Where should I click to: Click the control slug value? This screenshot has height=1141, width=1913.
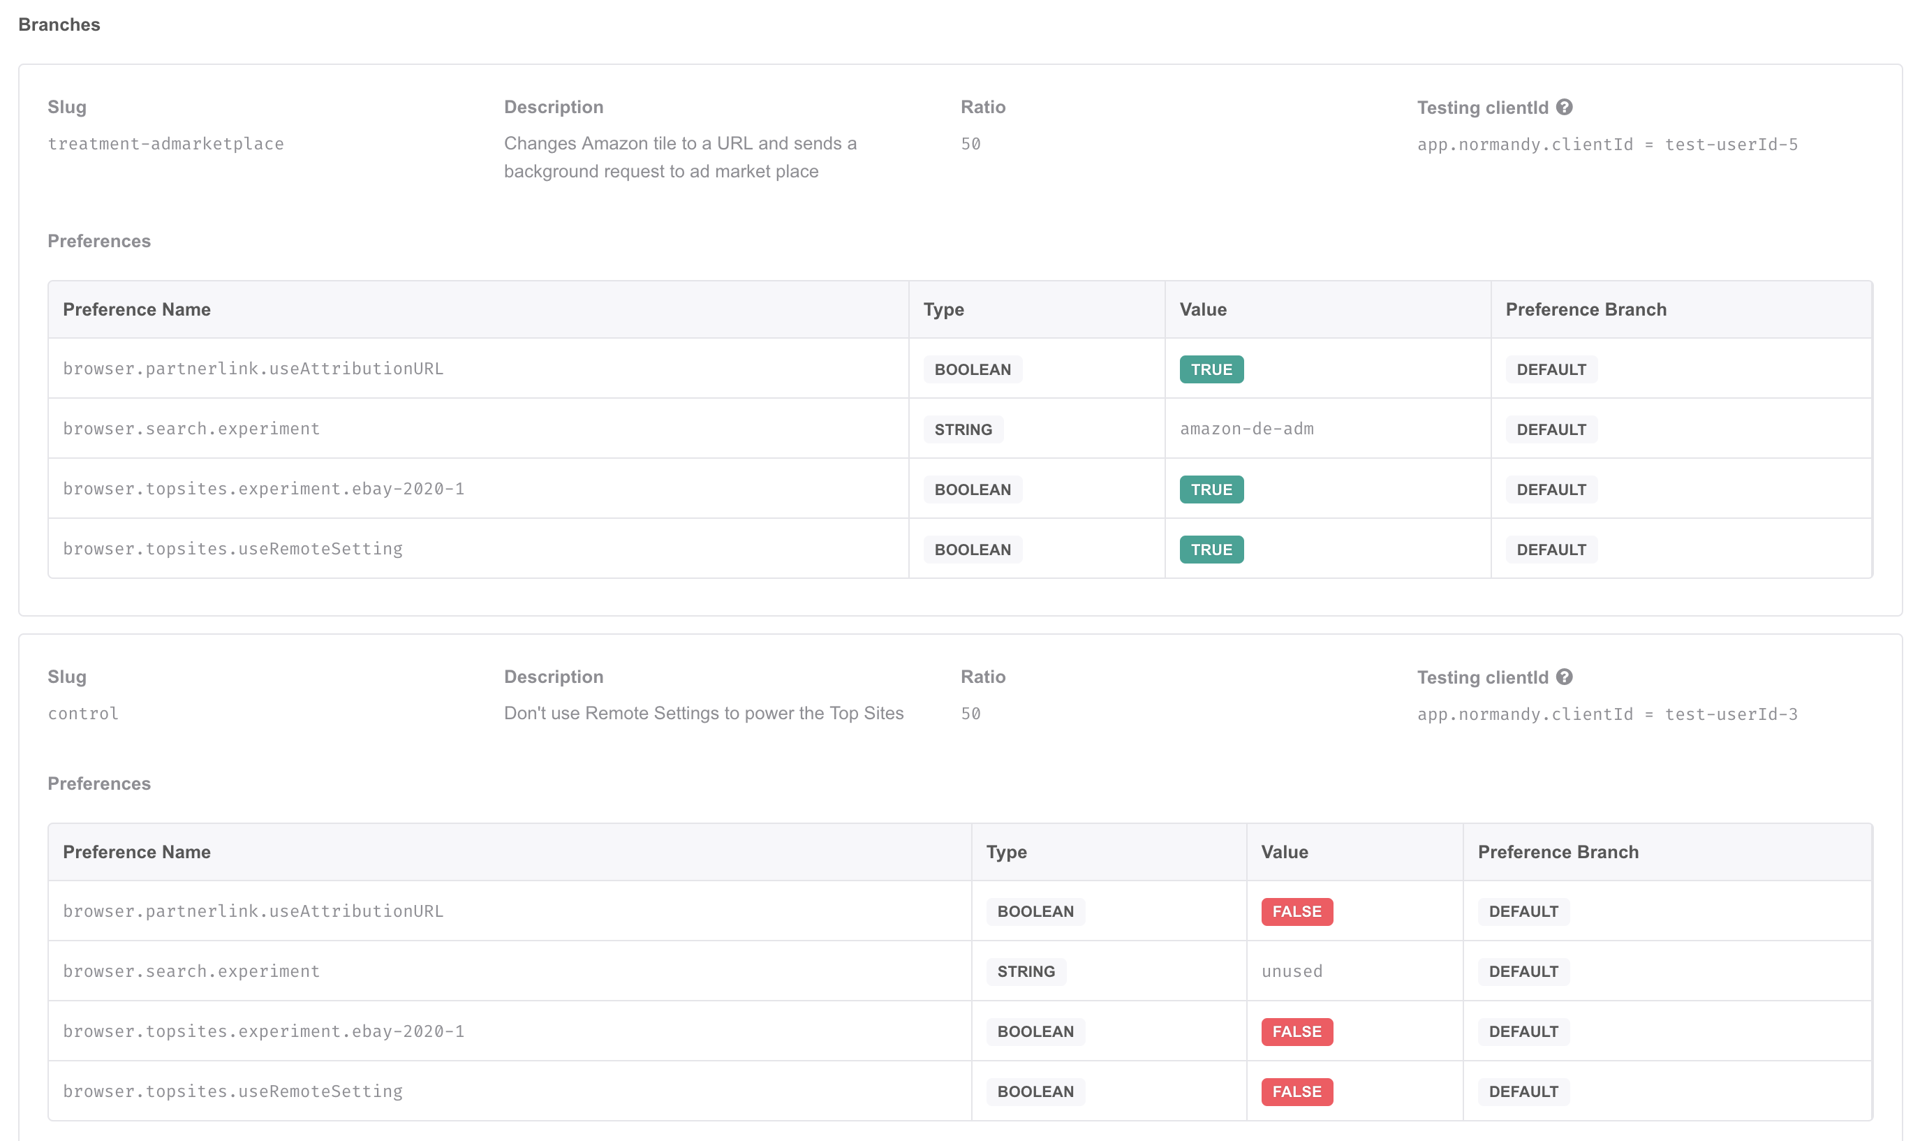pyautogui.click(x=83, y=714)
